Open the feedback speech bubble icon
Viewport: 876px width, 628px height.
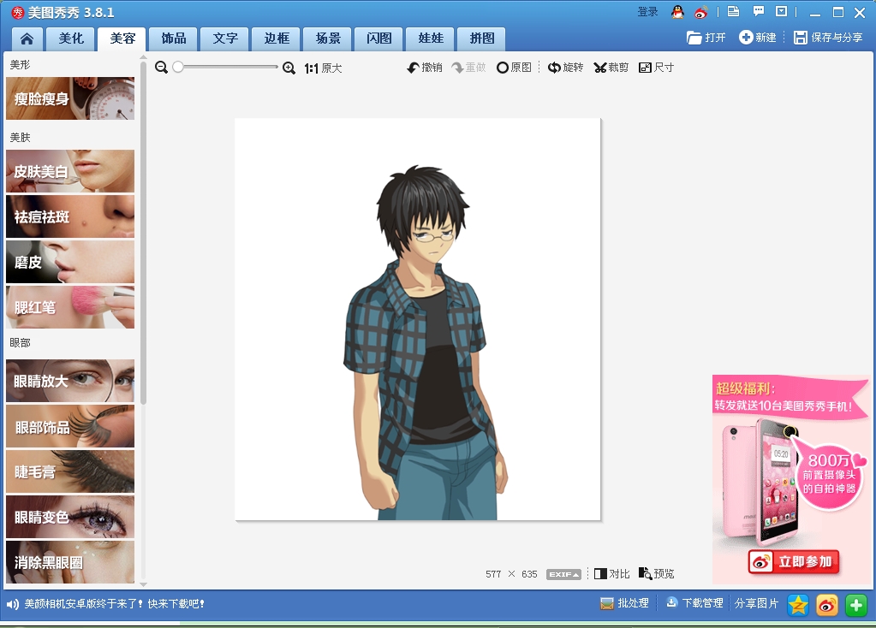pos(758,11)
